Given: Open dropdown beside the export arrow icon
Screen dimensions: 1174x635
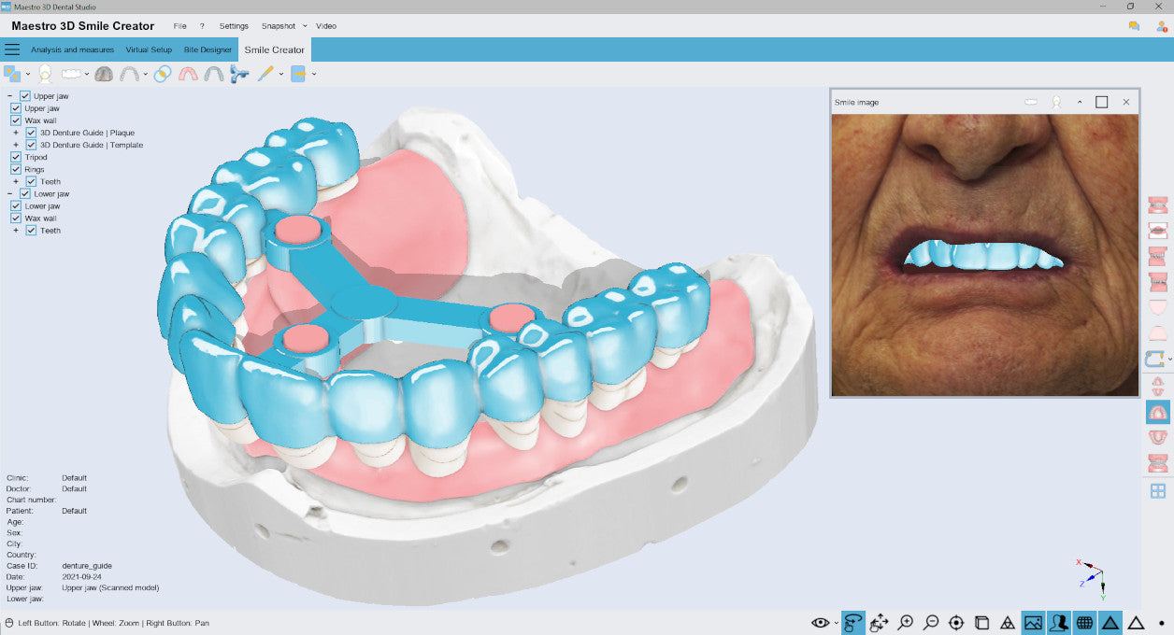Looking at the screenshot, I should point(313,75).
